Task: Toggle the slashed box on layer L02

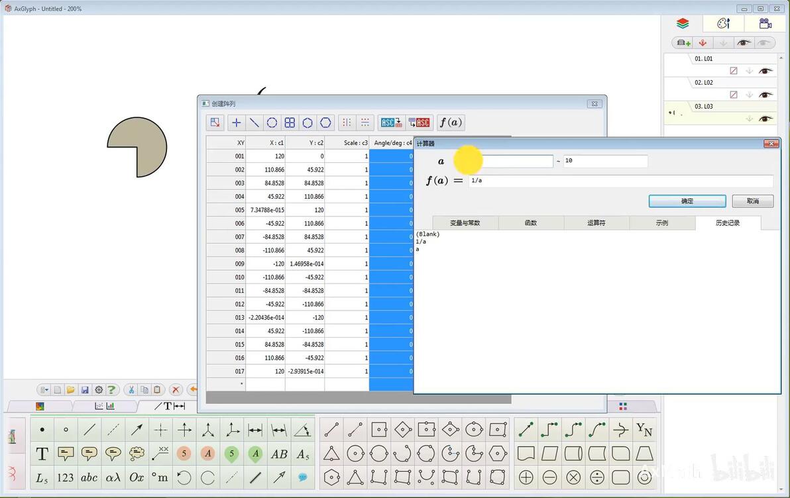Action: [734, 95]
